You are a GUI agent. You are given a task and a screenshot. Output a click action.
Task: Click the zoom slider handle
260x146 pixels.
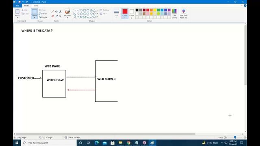coord(235,137)
